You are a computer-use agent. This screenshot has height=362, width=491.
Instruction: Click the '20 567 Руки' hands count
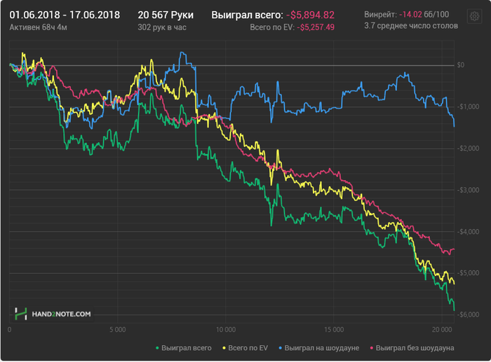click(166, 15)
